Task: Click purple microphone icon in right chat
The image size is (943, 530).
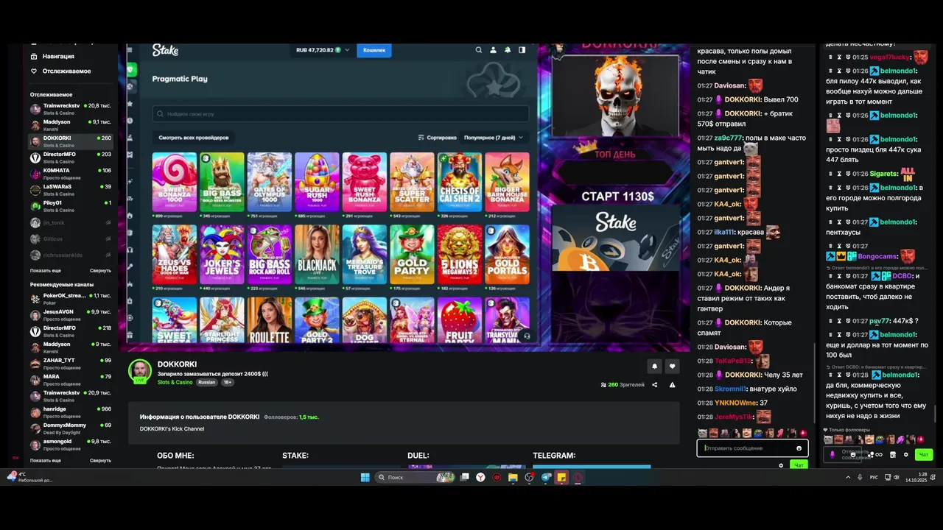Action: coord(832,455)
